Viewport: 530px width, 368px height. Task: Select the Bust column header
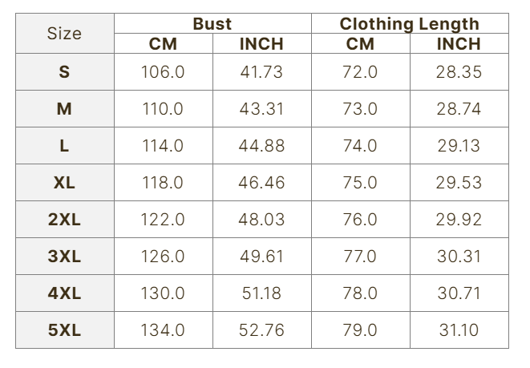point(212,24)
